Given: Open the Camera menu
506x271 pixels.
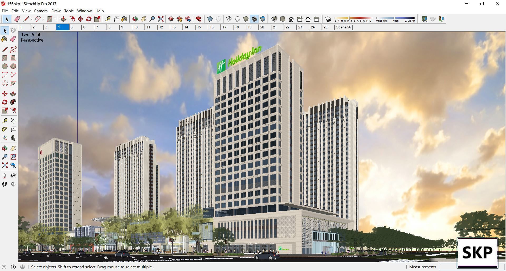Looking at the screenshot, I should click(41, 11).
